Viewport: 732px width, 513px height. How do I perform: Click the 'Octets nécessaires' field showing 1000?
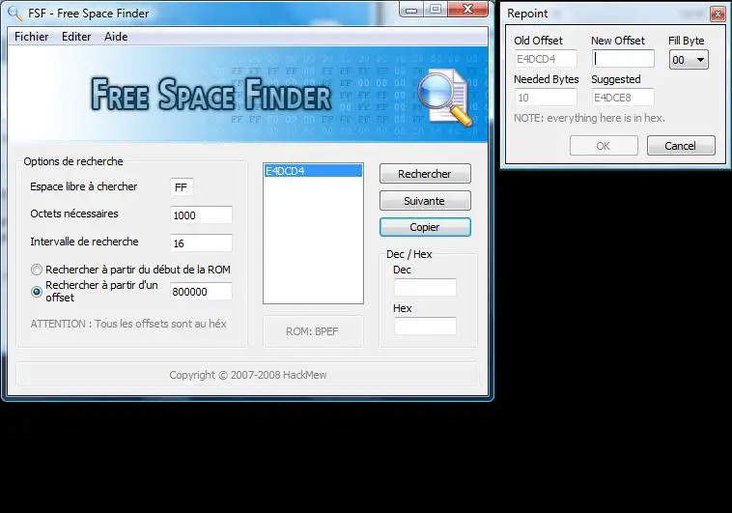[x=201, y=214]
